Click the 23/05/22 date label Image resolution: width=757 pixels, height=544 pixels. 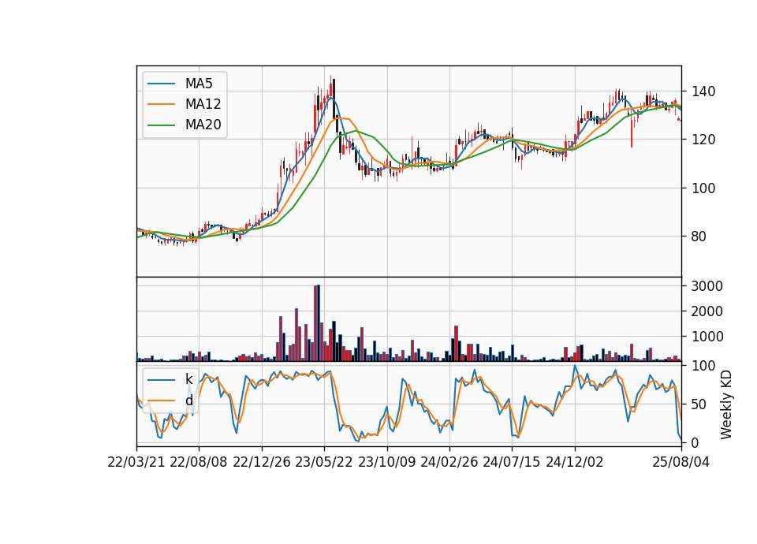pyautogui.click(x=324, y=462)
